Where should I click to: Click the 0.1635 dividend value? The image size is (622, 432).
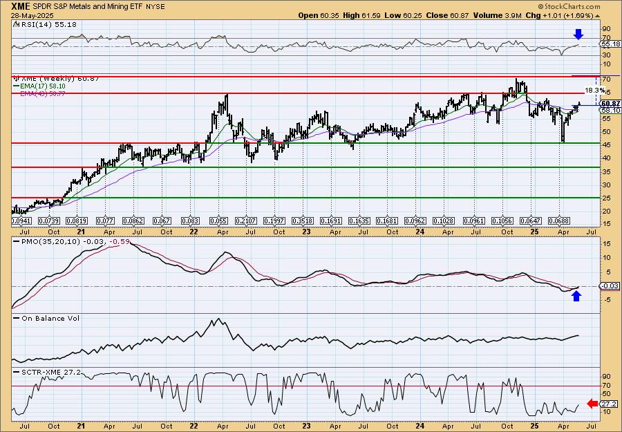(x=359, y=220)
